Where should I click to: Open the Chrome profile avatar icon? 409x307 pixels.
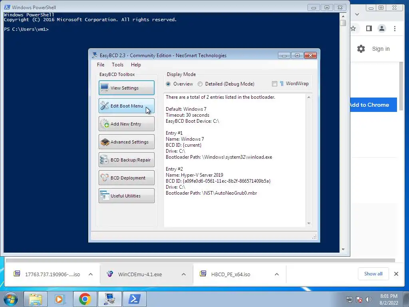coord(382,28)
